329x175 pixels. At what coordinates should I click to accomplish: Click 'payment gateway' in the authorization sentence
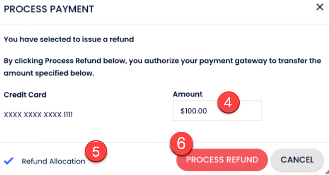click(218, 61)
